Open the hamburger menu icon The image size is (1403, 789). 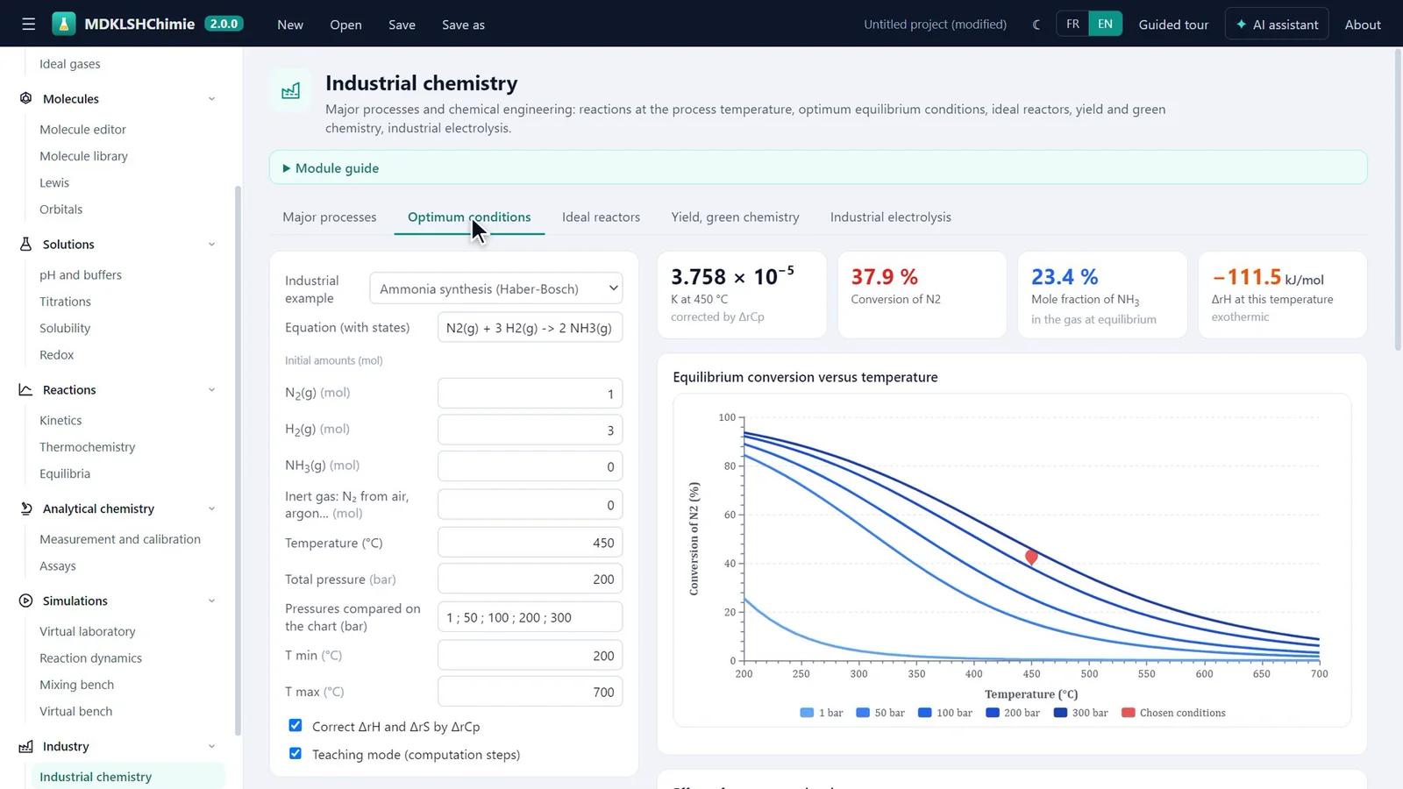(x=28, y=25)
